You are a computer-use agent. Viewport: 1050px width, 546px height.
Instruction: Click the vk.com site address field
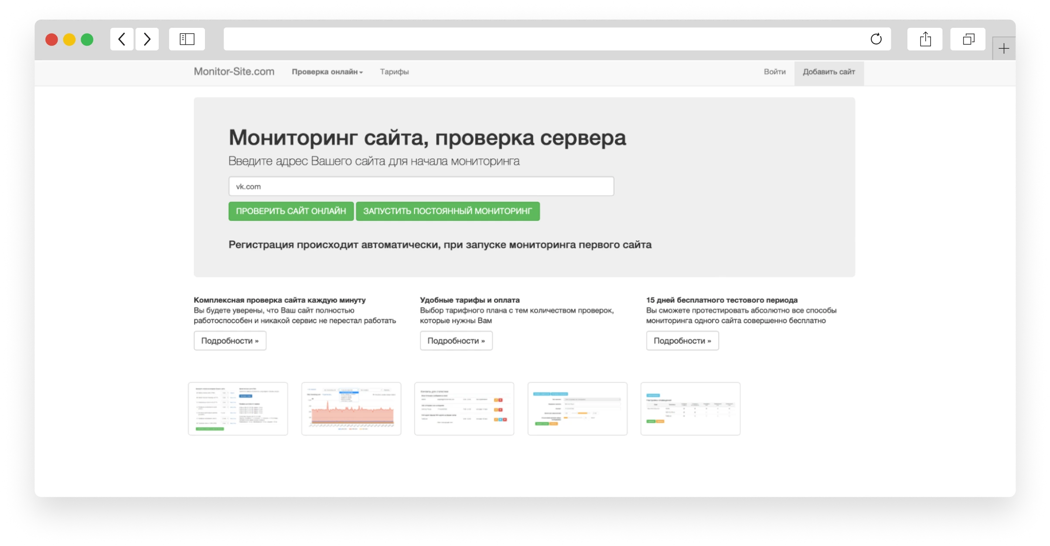[420, 186]
